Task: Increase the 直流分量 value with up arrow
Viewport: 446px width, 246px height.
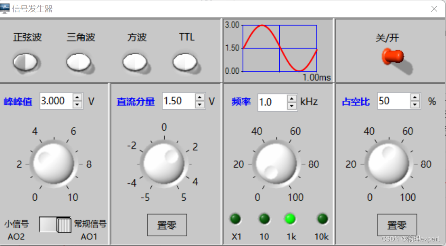Action: click(200, 97)
